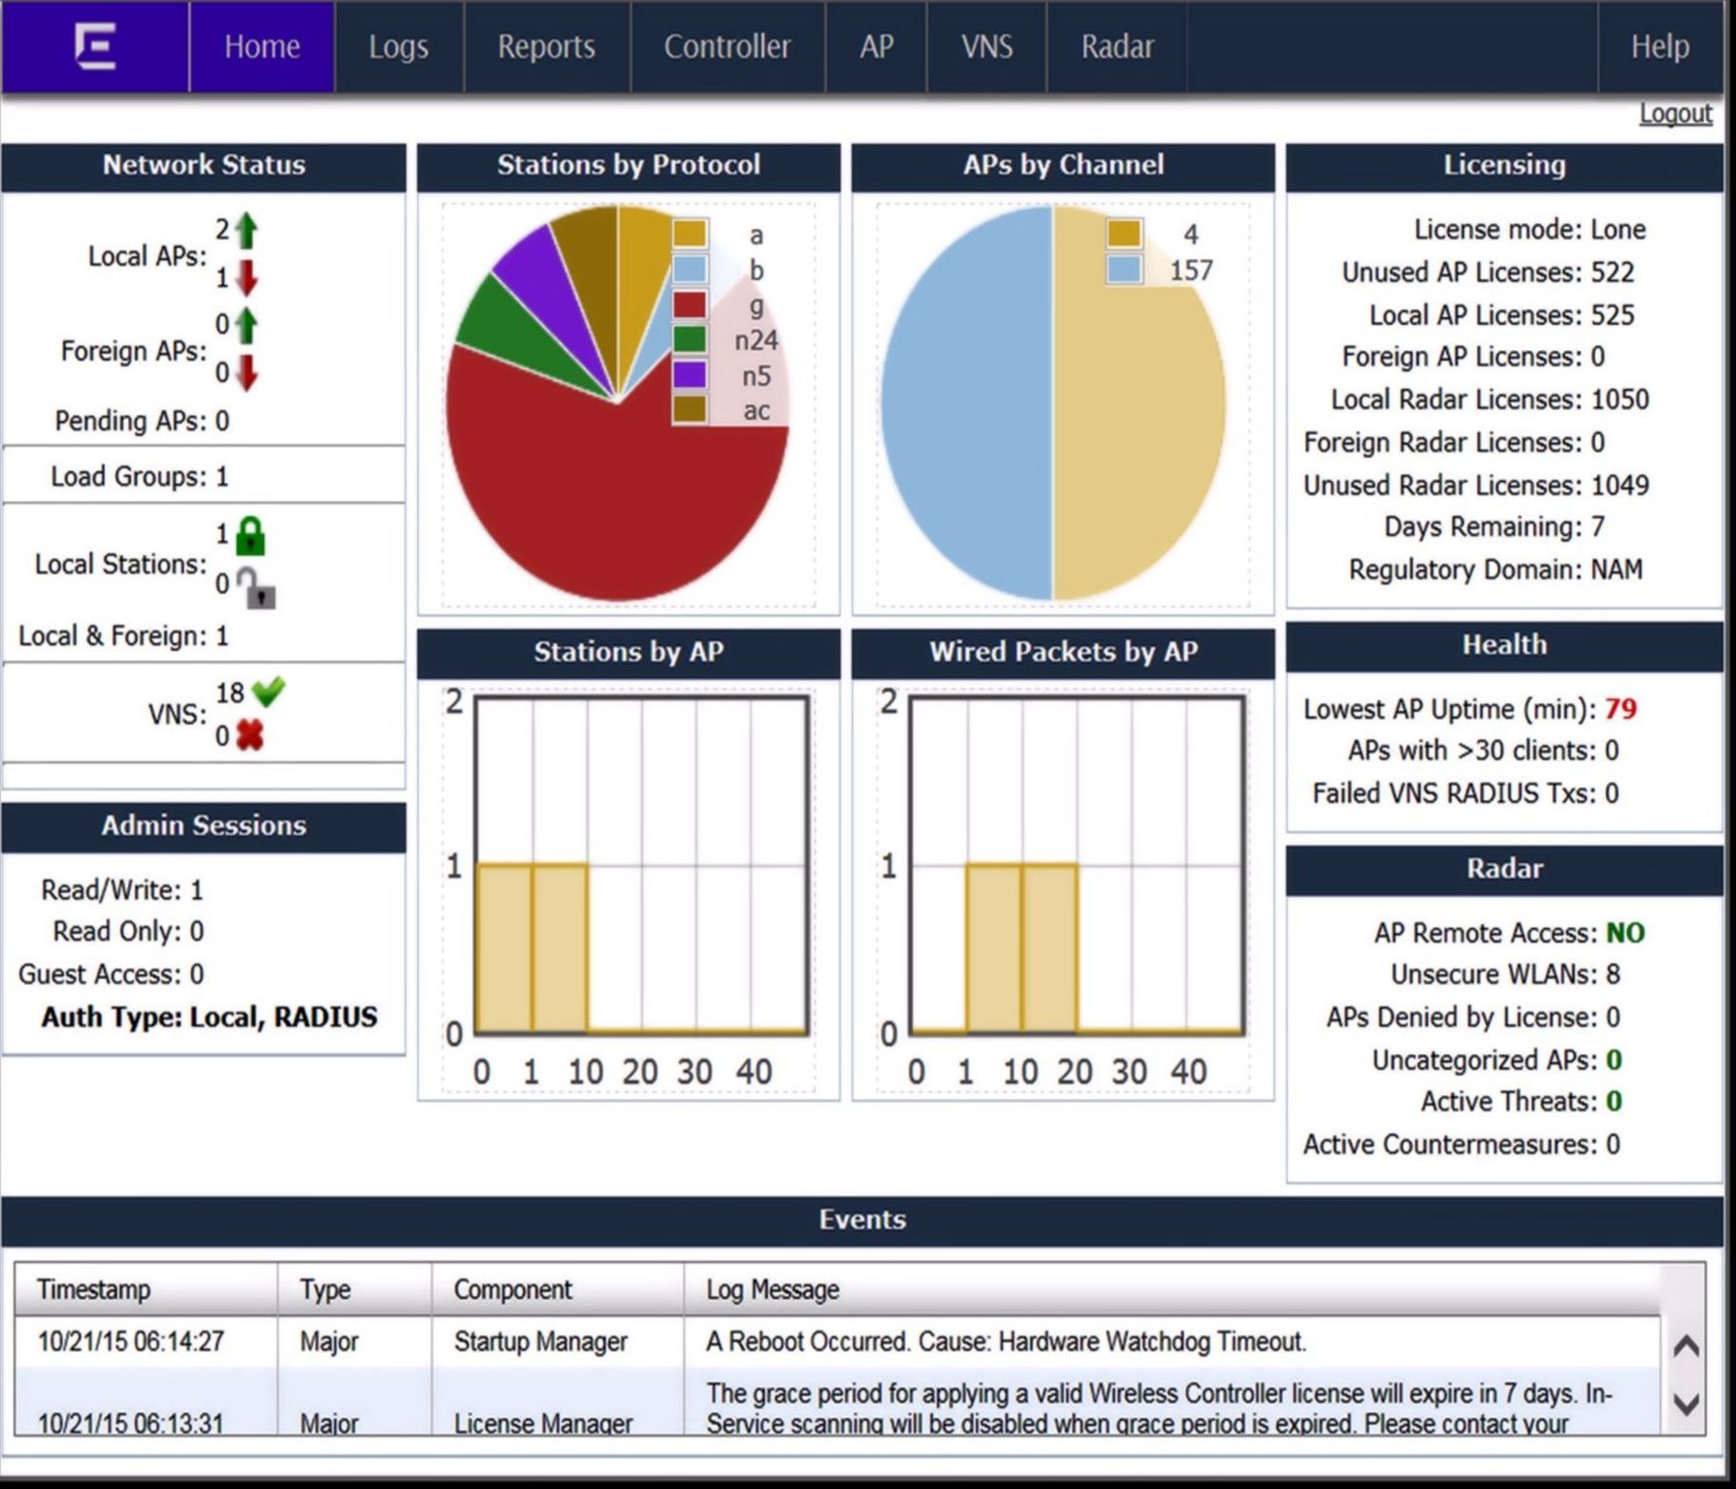Switch to the Radar tab
The height and width of the screenshot is (1489, 1736).
click(x=1117, y=47)
